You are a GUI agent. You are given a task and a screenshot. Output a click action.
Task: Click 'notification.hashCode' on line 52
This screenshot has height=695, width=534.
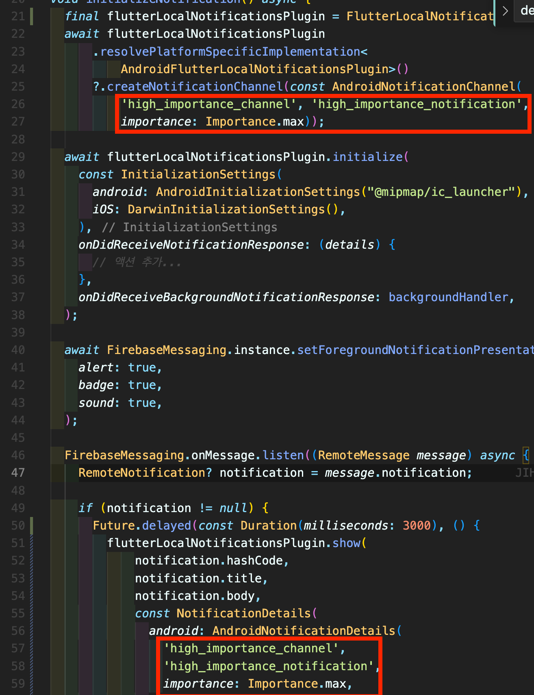(x=209, y=560)
